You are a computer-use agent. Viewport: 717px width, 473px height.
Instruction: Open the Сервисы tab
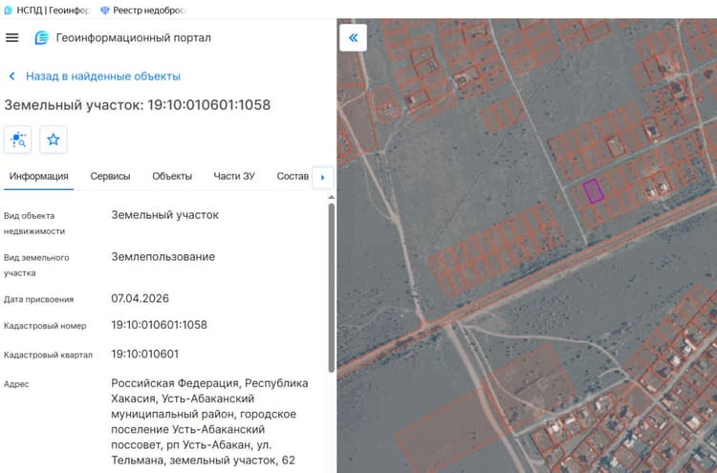[110, 177]
